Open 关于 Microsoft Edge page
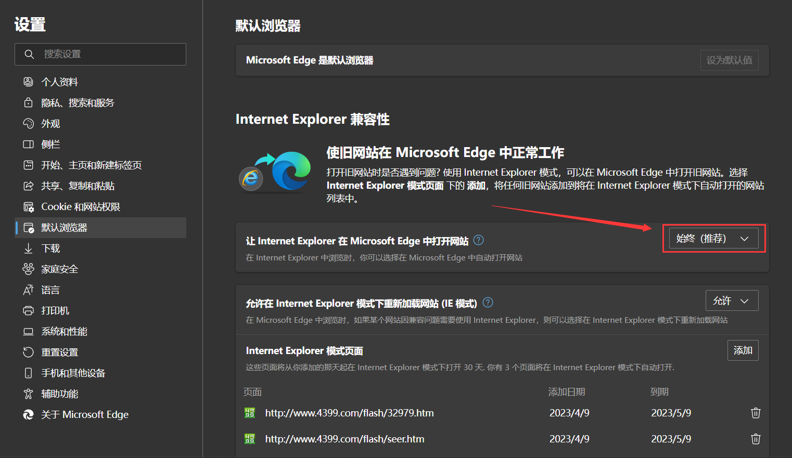The image size is (792, 458). pyautogui.click(x=100, y=415)
